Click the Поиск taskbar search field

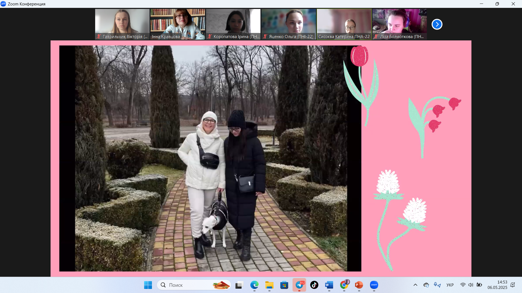pos(190,285)
